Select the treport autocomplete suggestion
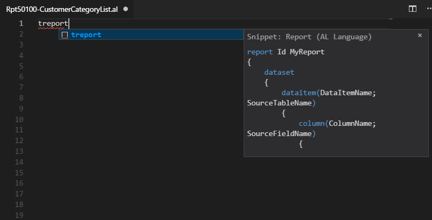Image resolution: width=432 pixels, height=220 pixels. [x=151, y=34]
